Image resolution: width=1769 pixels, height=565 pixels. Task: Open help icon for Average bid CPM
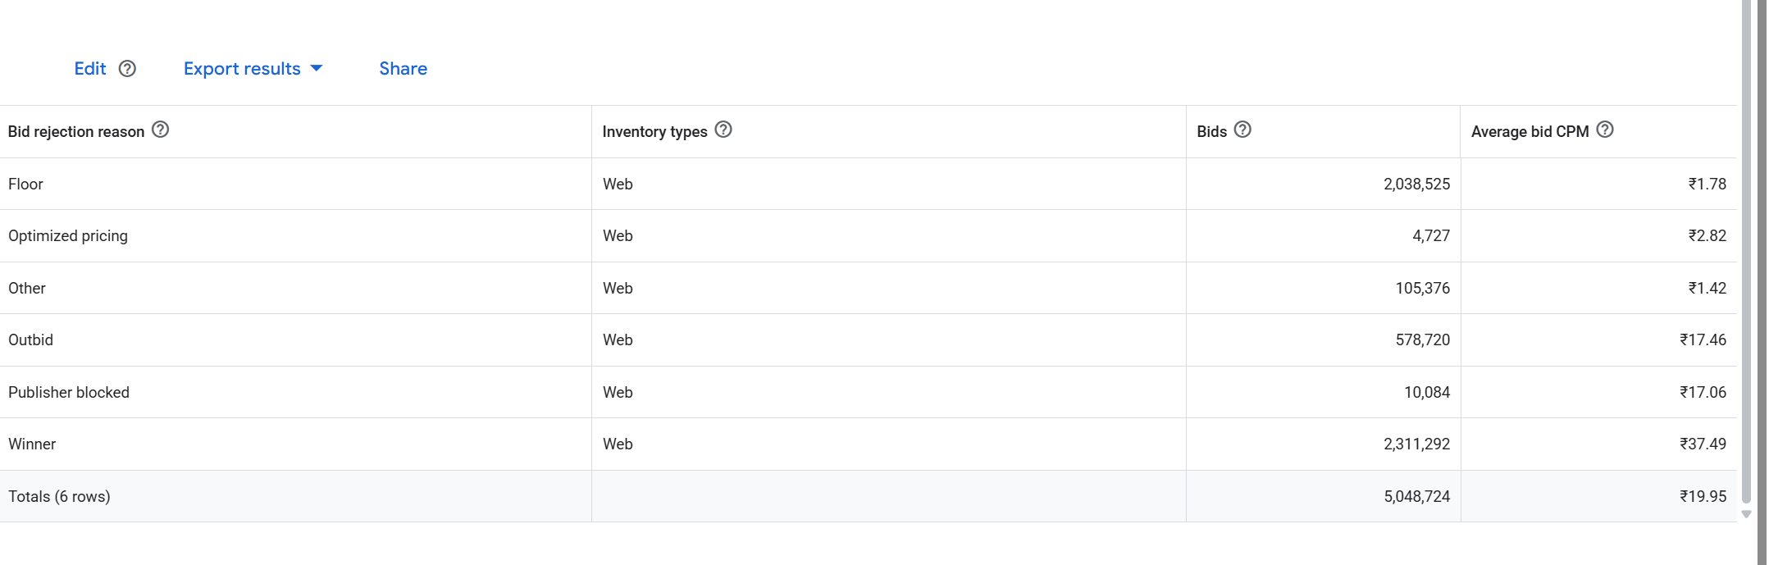pyautogui.click(x=1605, y=130)
